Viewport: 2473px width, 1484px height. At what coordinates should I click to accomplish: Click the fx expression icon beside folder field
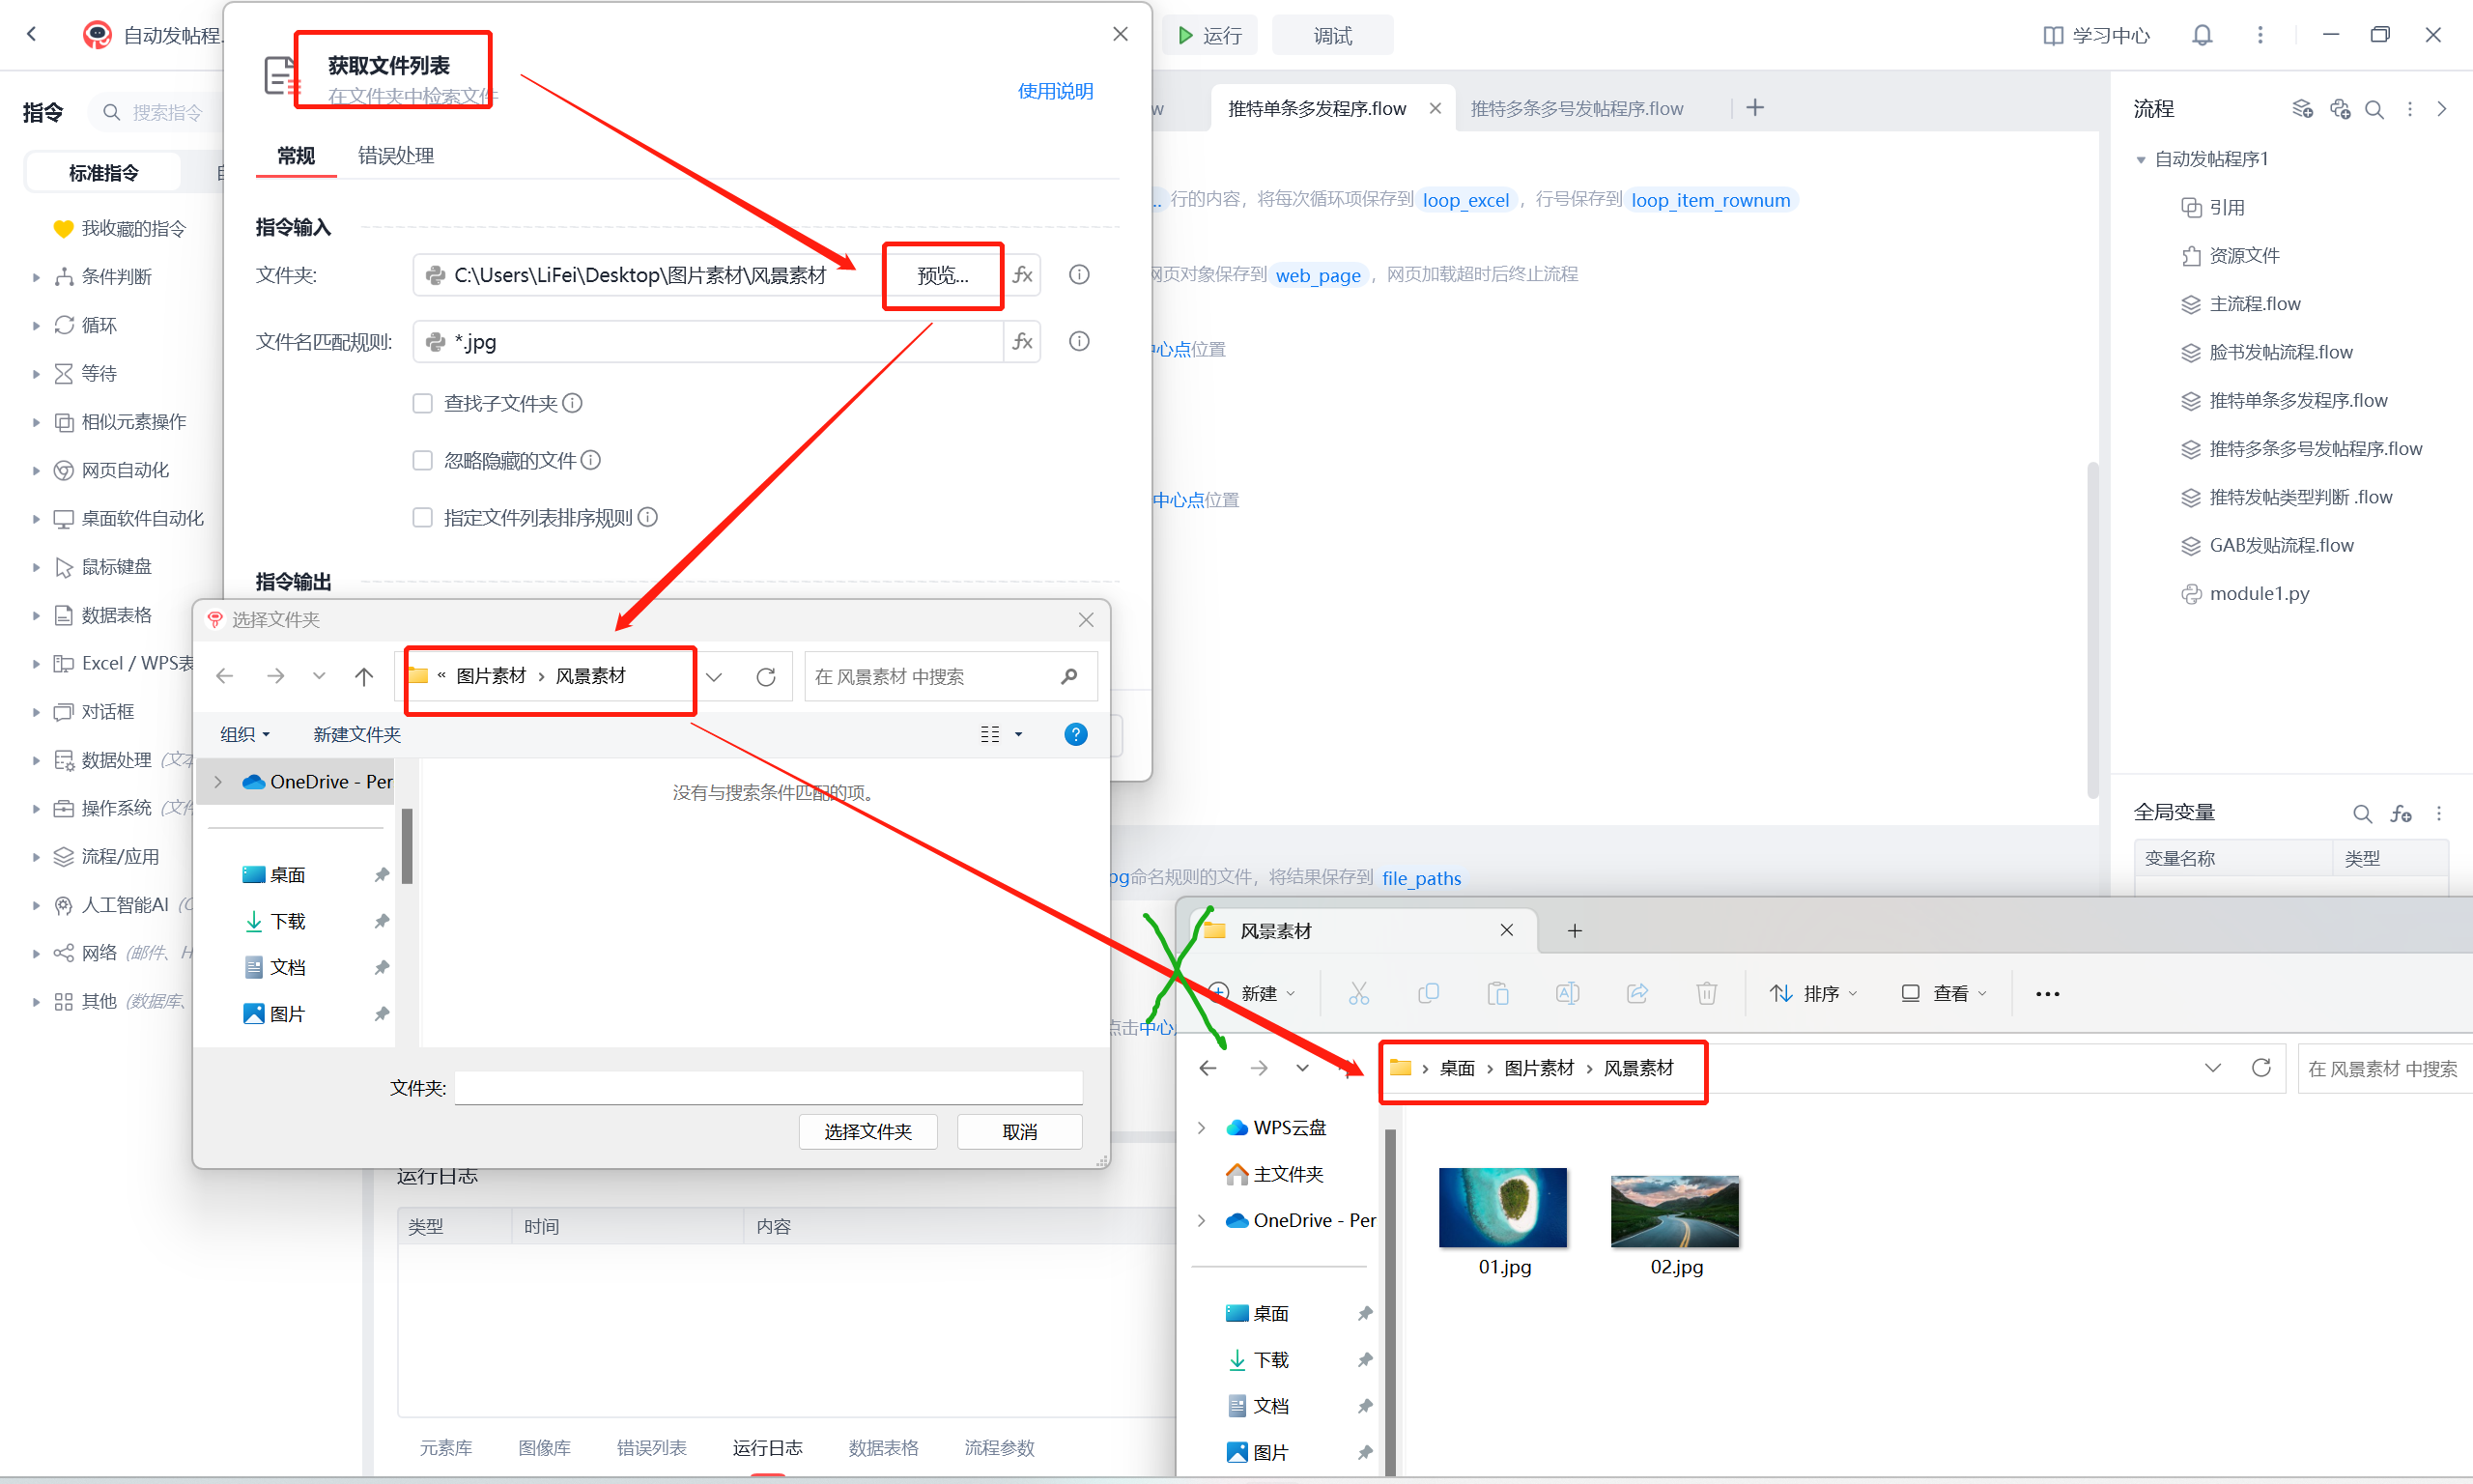1022,275
